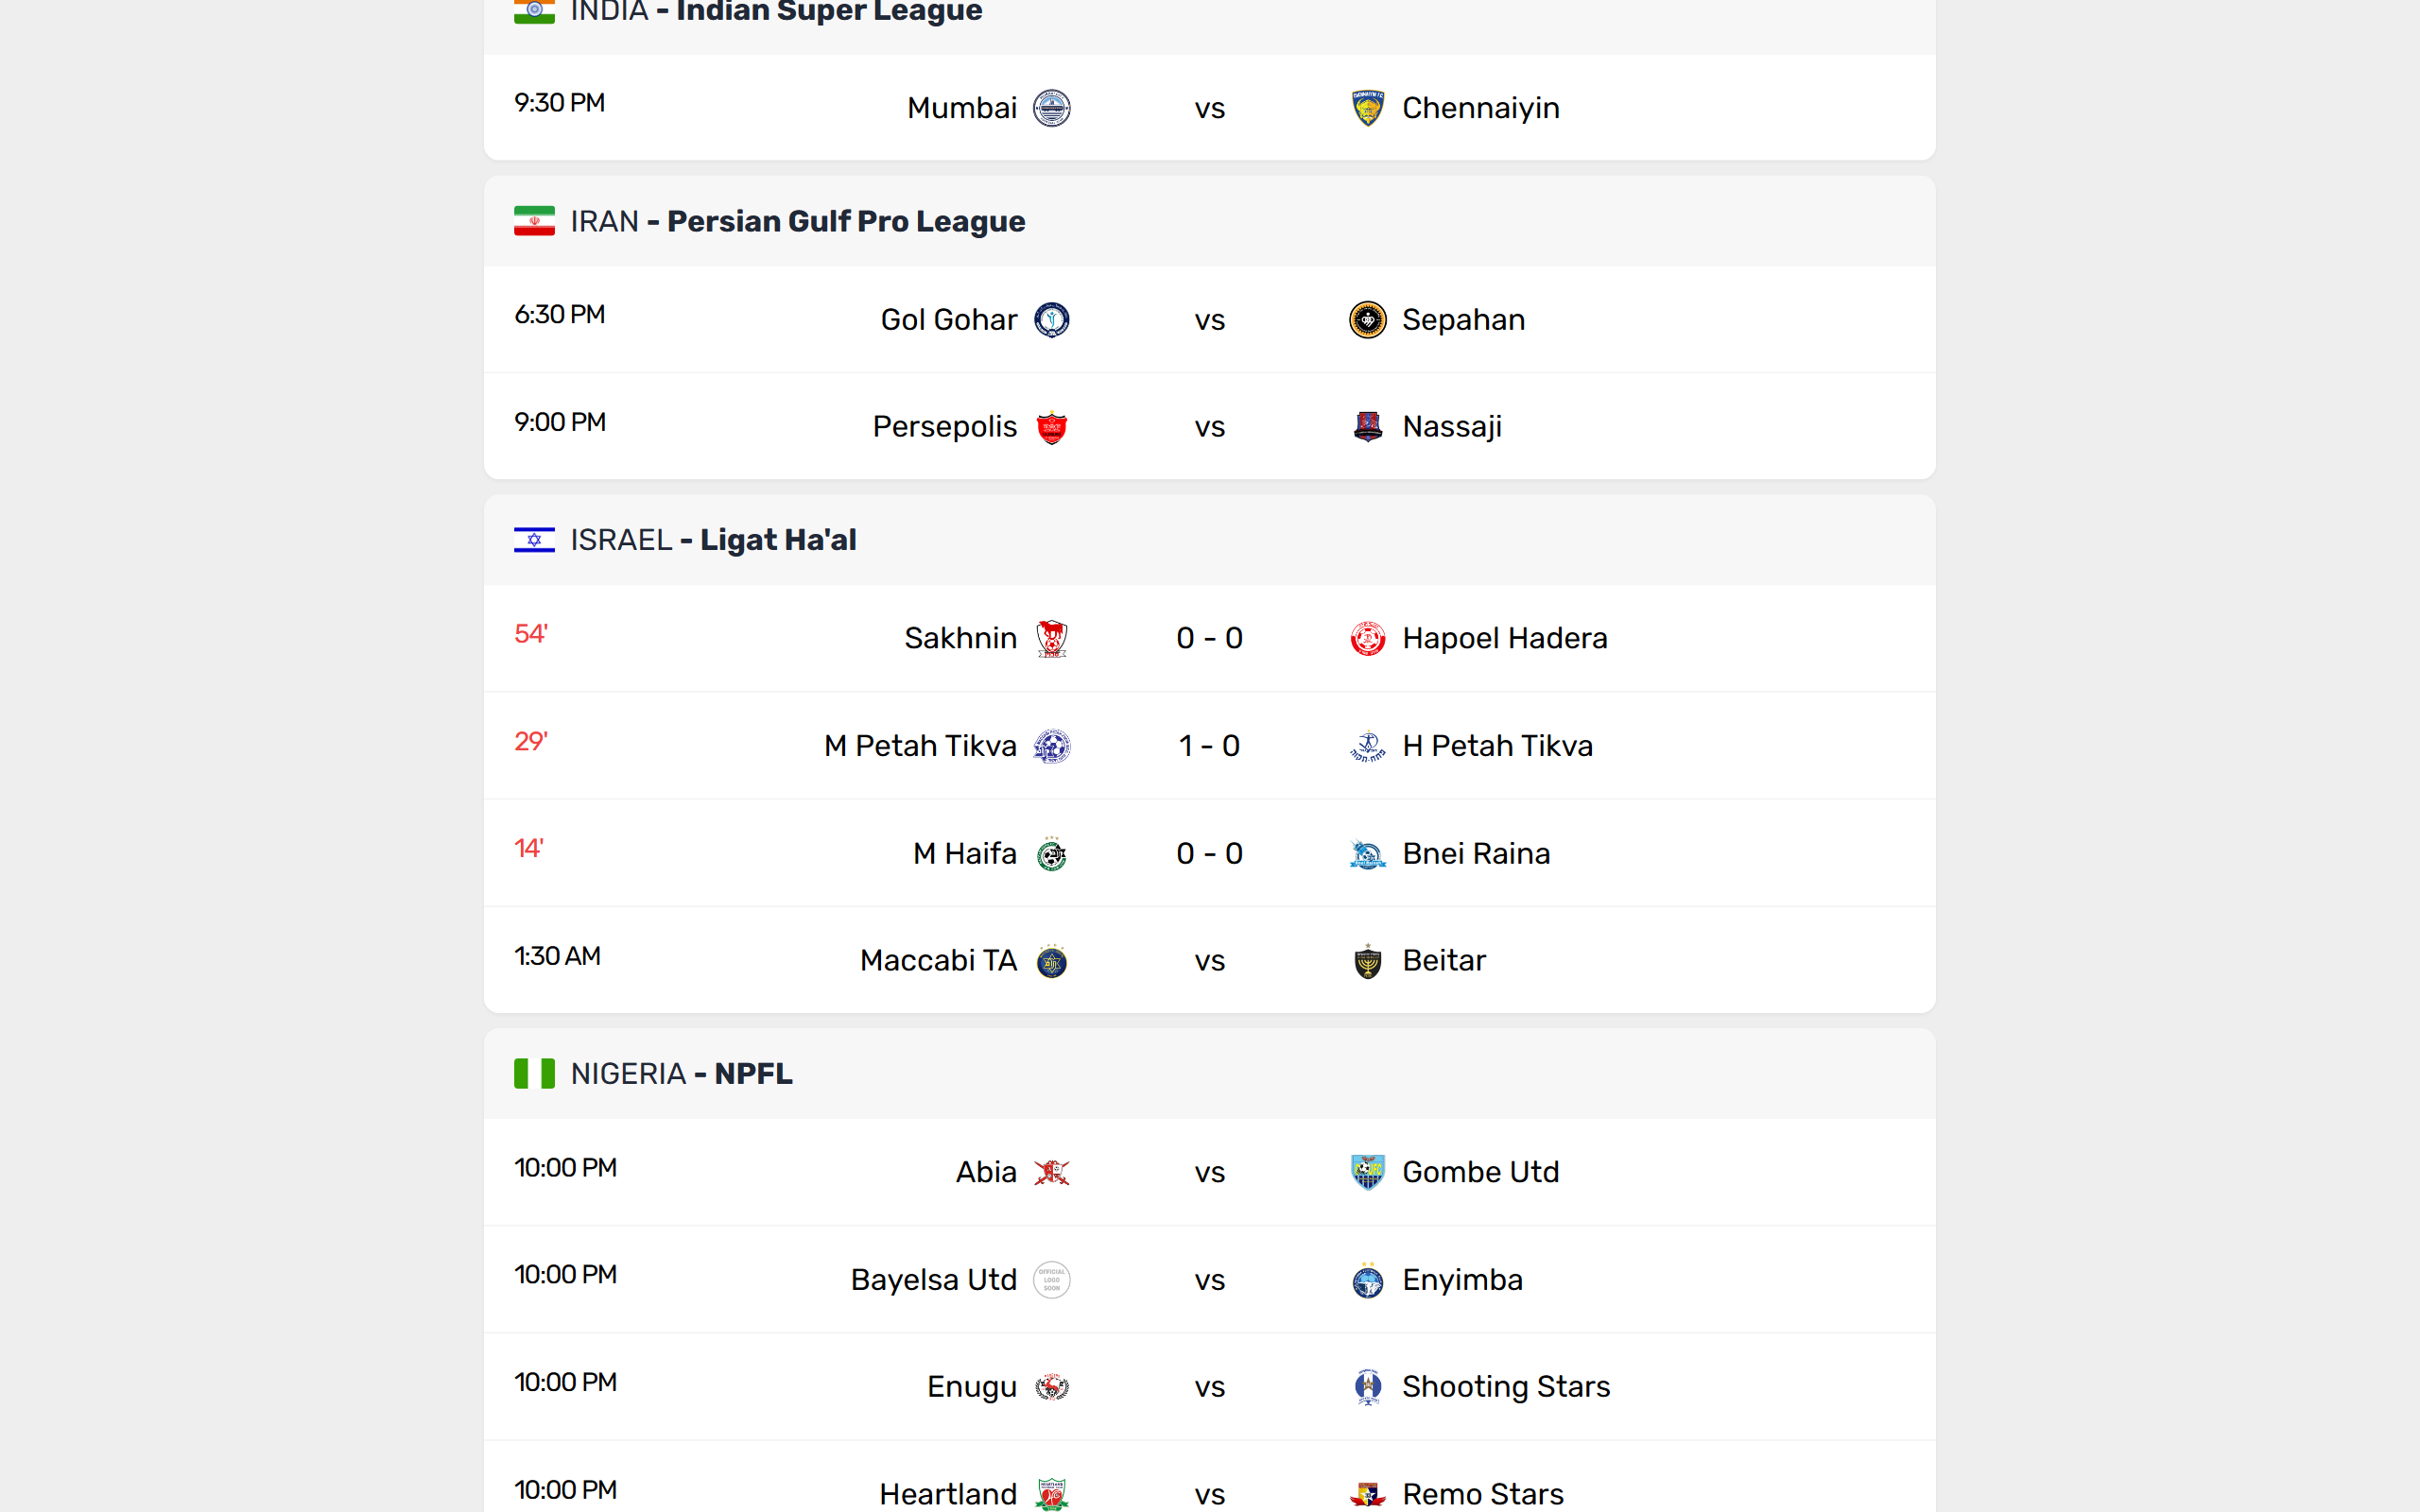Image resolution: width=2420 pixels, height=1512 pixels.
Task: Open the Persian Gulf Pro League header
Action: 845,221
